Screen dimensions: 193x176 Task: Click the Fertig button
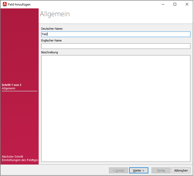click(161, 170)
